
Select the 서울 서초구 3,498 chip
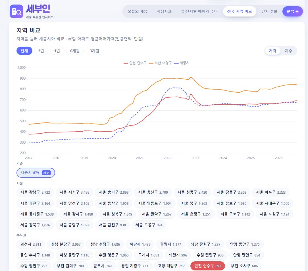pyautogui.click(x=74, y=193)
